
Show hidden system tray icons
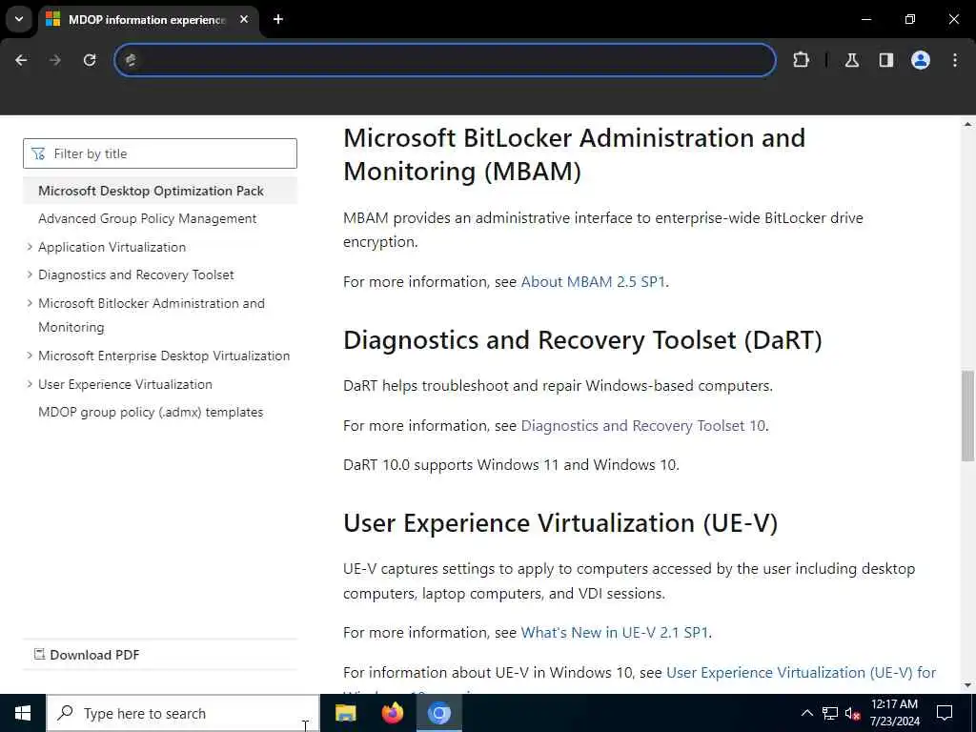pos(806,713)
